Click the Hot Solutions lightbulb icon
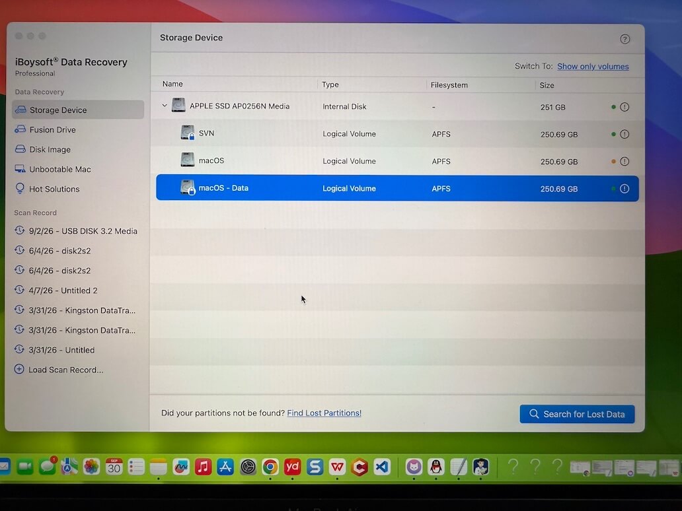Image resolution: width=682 pixels, height=511 pixels. click(x=20, y=188)
